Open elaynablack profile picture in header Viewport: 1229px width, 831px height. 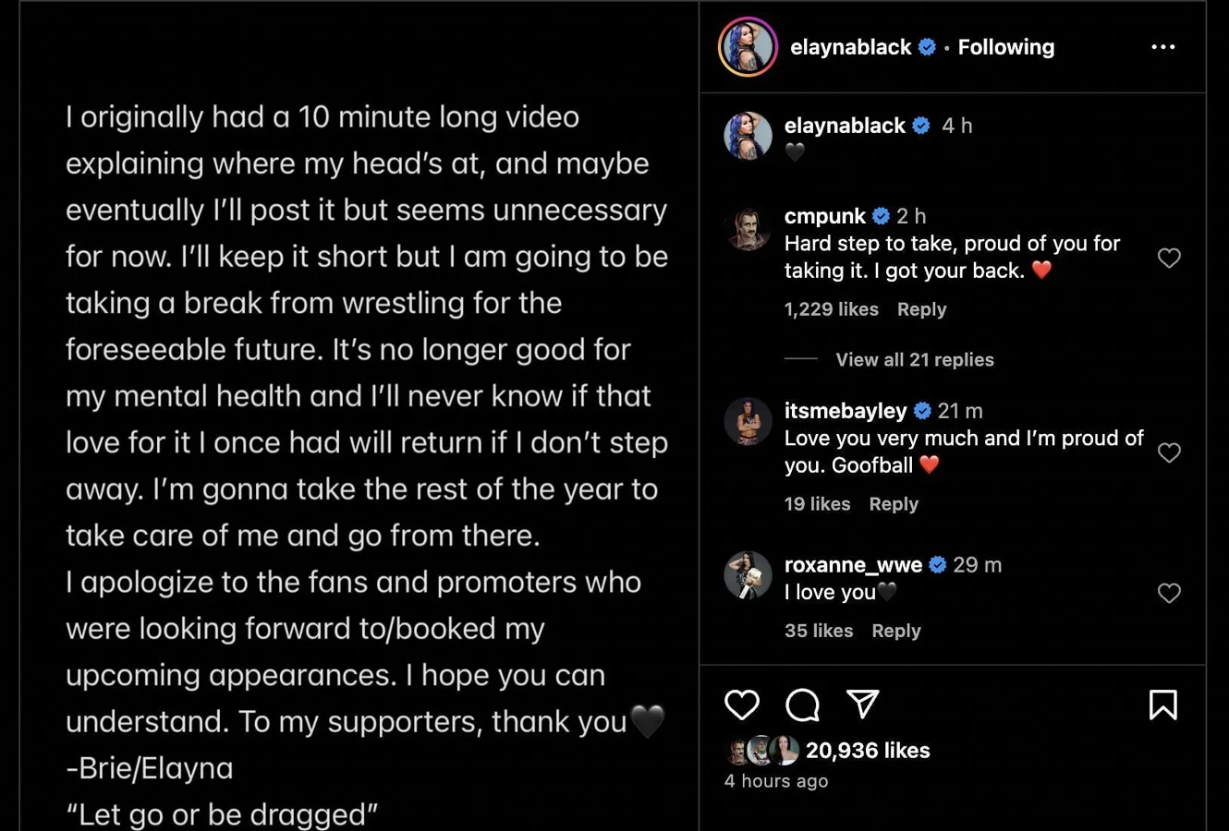tap(748, 47)
